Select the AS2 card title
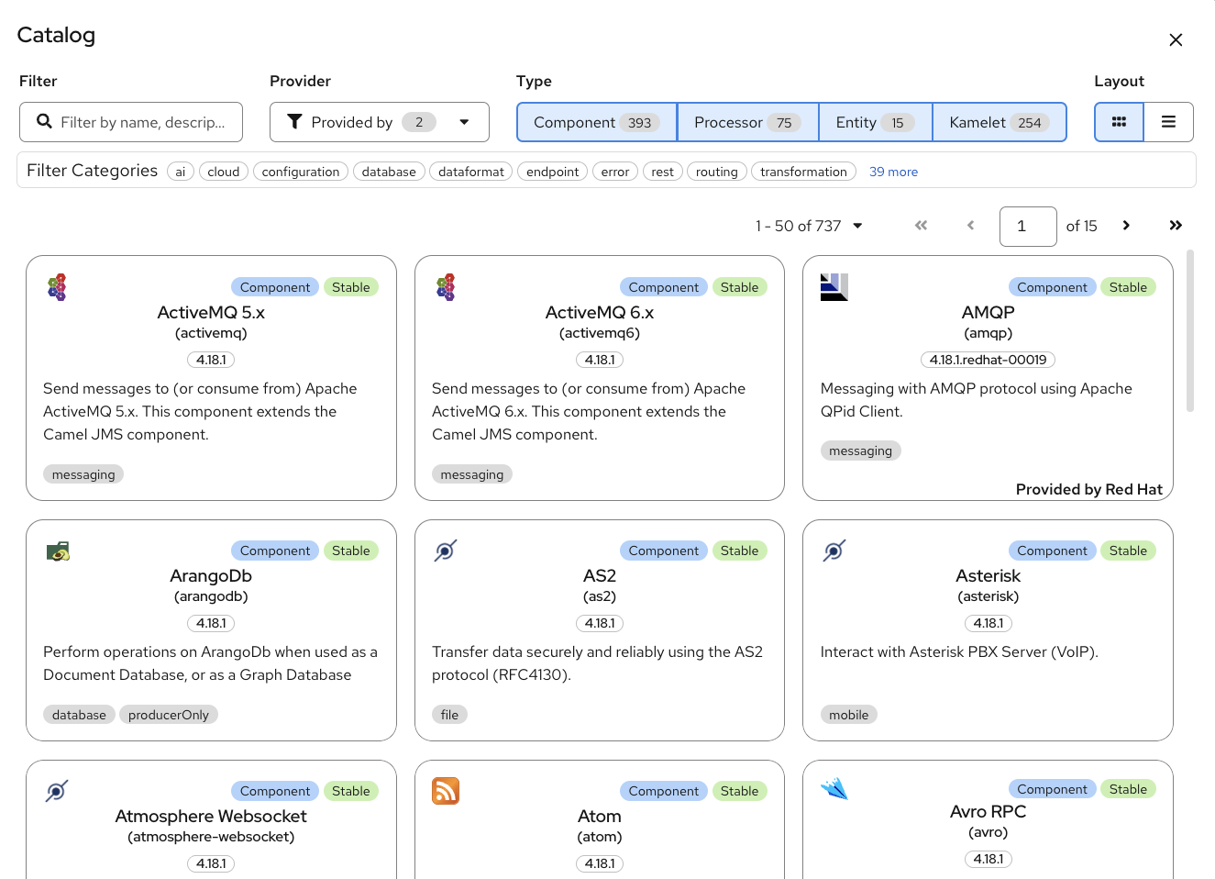This screenshot has height=879, width=1215. point(600,576)
